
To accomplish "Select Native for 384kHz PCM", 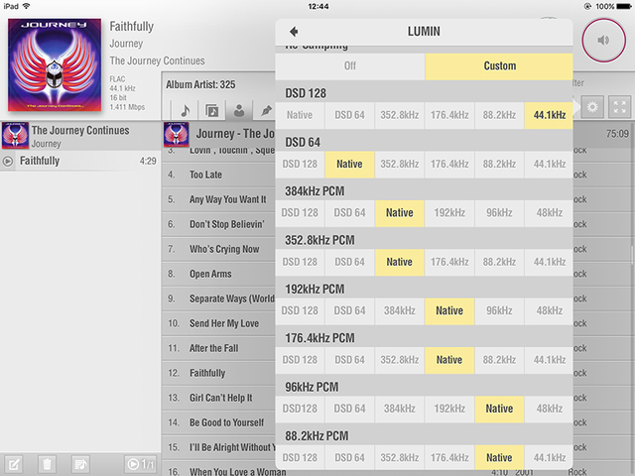I will [399, 213].
